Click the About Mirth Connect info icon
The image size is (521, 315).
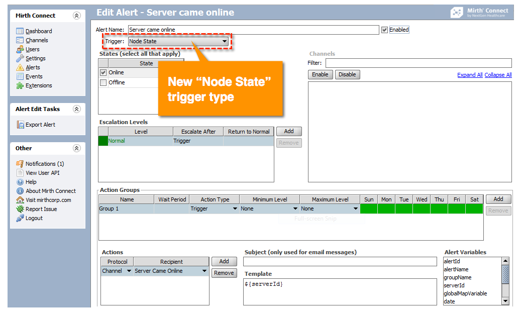coord(20,191)
